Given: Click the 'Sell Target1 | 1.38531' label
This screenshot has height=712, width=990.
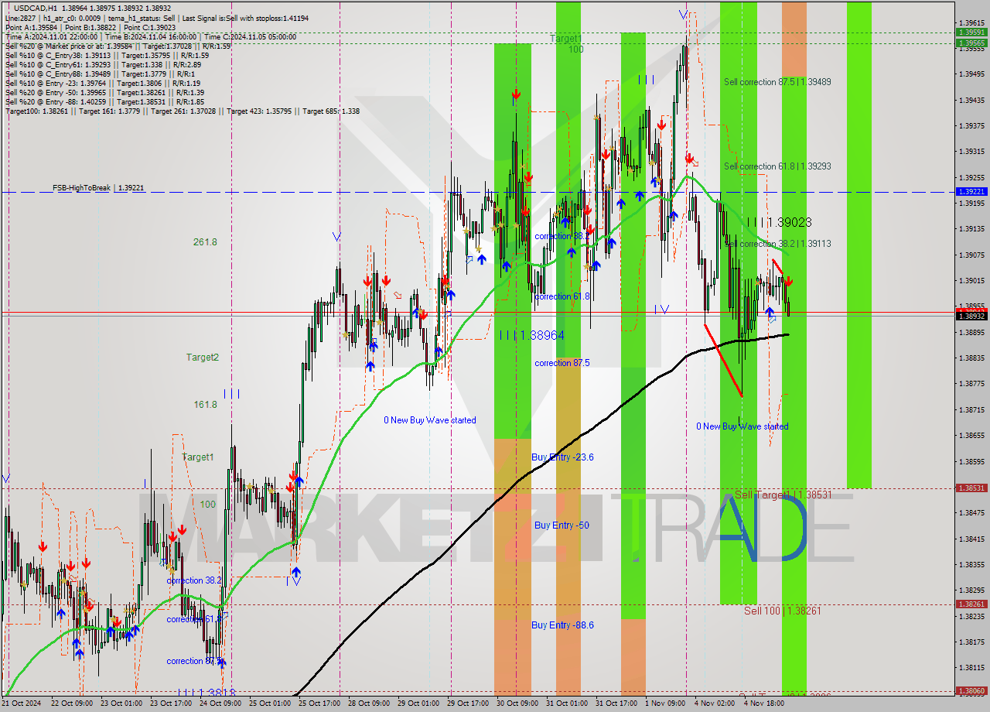Looking at the screenshot, I should click(x=783, y=495).
